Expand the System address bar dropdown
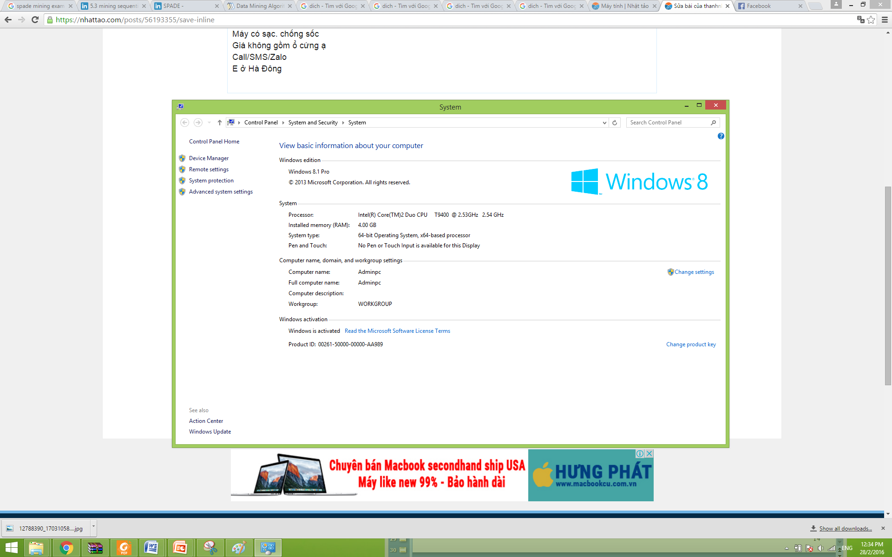 [x=604, y=123]
